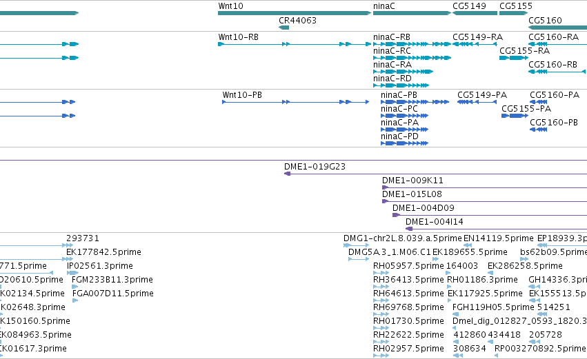The height and width of the screenshot is (359, 587).
Task: Select the DME1-015L08 clone
Action: pos(484,201)
